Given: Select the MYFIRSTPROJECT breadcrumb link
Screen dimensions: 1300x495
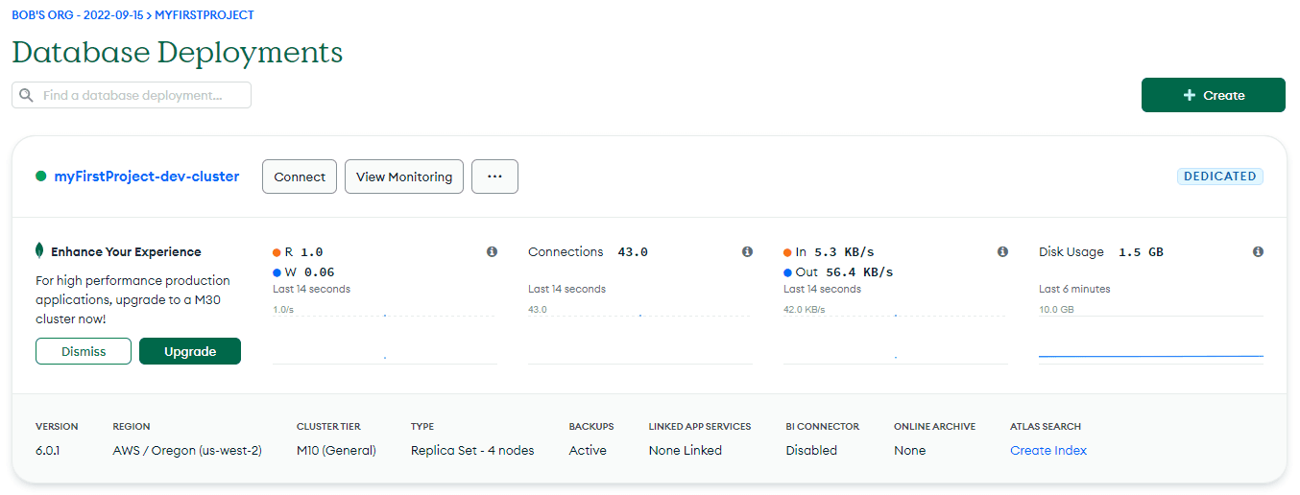Looking at the screenshot, I should (x=205, y=15).
